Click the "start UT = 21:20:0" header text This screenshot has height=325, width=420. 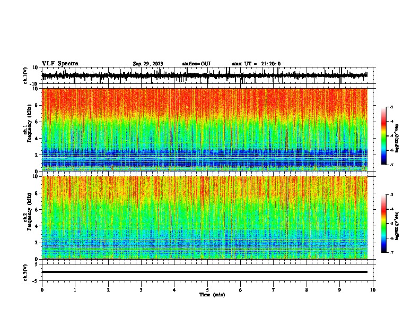256,64
